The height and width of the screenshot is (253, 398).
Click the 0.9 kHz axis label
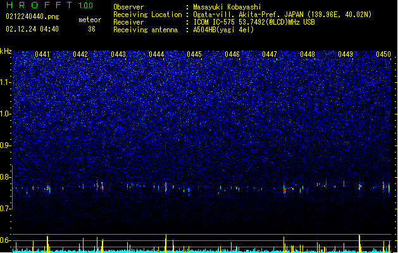[x=5, y=145]
